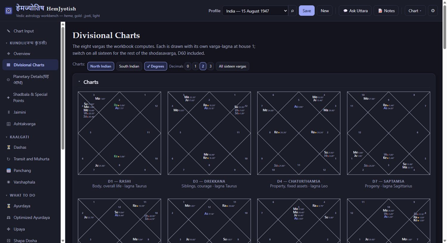447x243 pixels.
Task: Click the Transit and Muhurta icon
Action: (8, 159)
